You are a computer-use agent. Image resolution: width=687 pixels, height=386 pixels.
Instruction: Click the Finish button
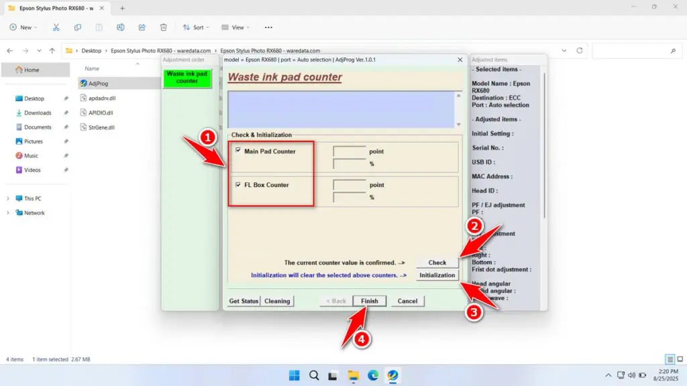(369, 301)
